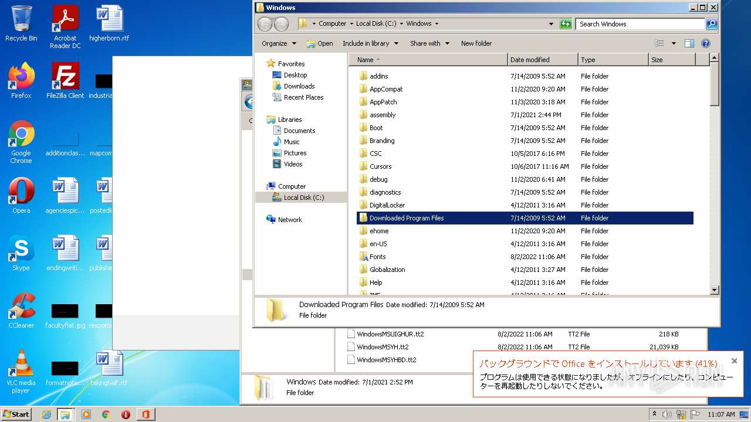Click the Explorer Forward navigation button
Screen dimensions: 751x422
(x=282, y=24)
